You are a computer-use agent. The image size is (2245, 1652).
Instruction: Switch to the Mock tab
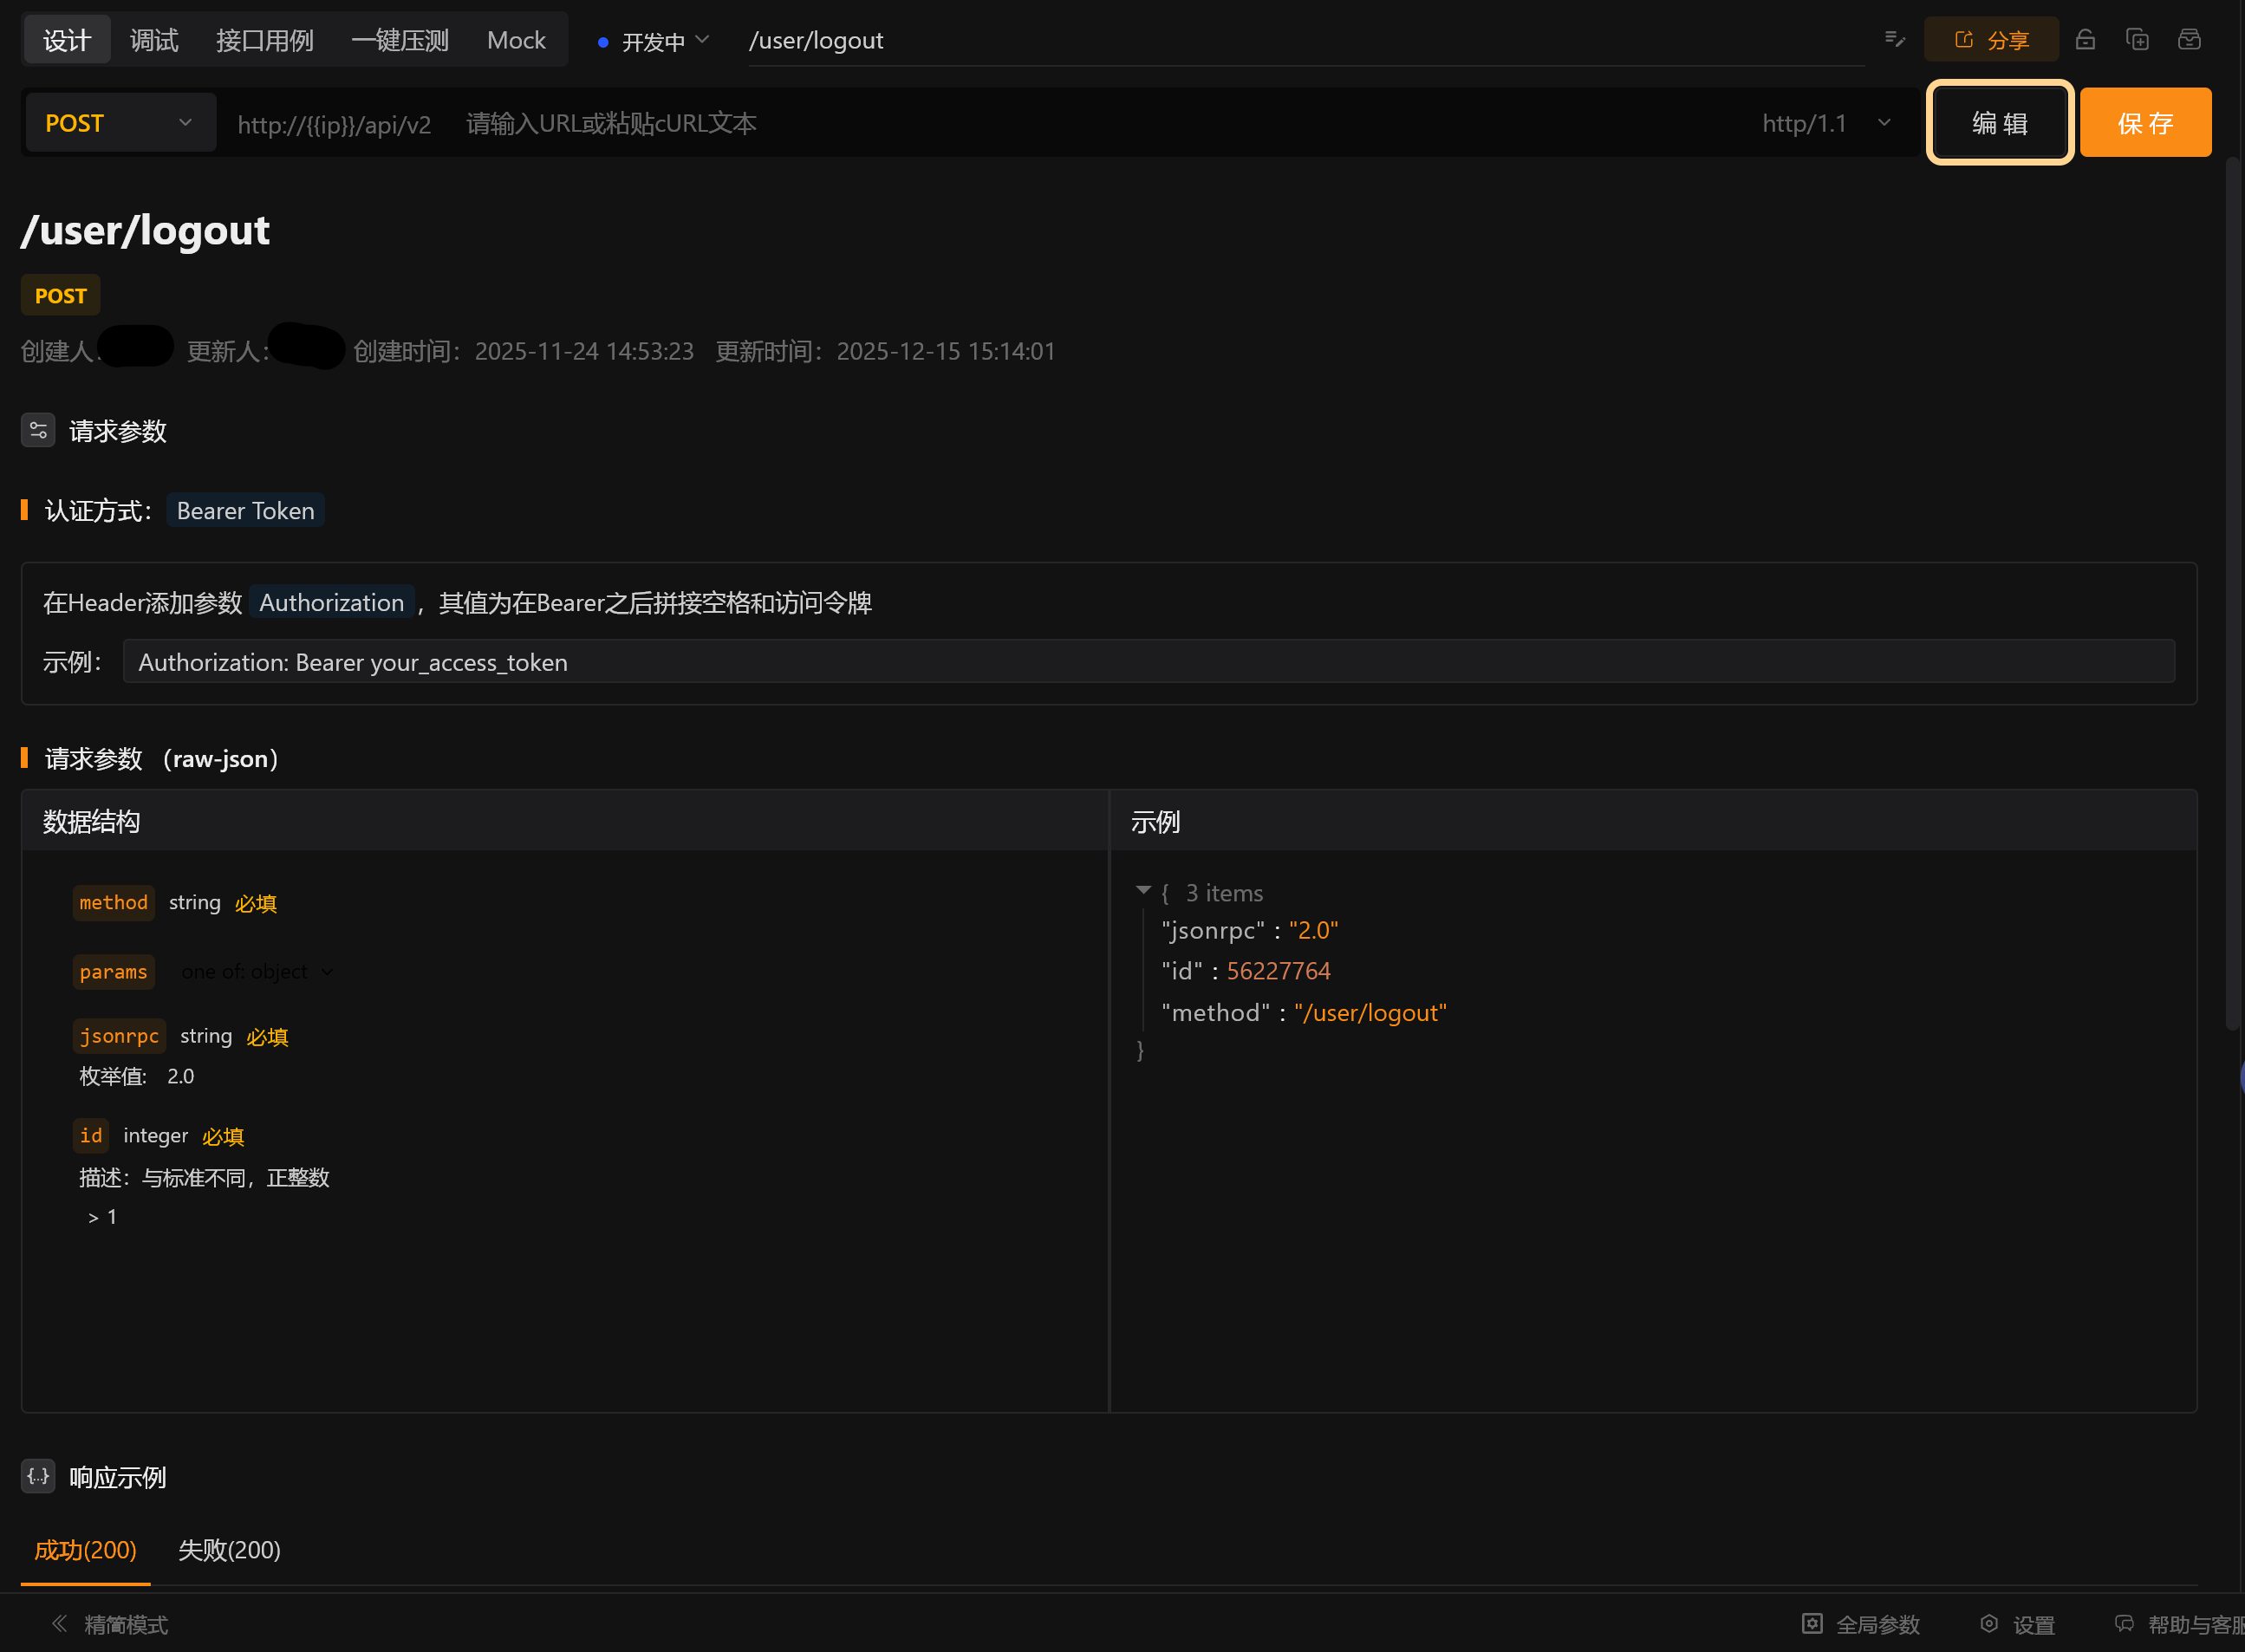(516, 40)
